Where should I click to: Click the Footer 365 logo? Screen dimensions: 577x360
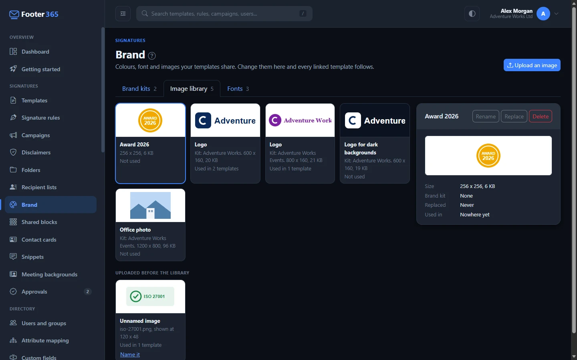tap(34, 14)
